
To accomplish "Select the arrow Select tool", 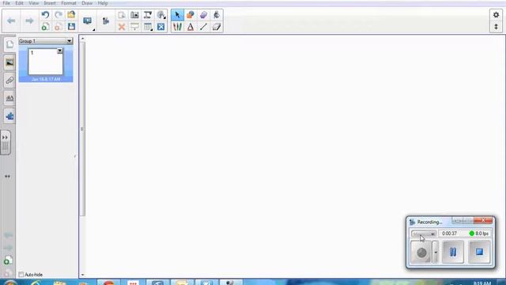I will (177, 15).
